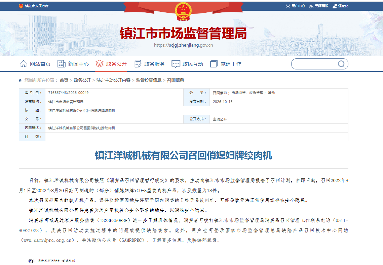Open the 政务服务 navigation menu
Image resolution: width=383 pixels, height=265 pixels.
point(150,64)
